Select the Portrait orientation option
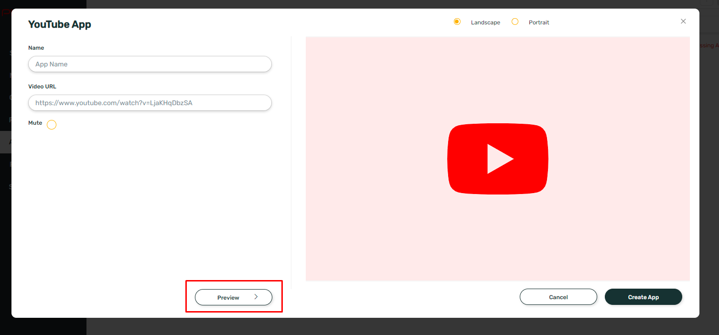 [515, 22]
